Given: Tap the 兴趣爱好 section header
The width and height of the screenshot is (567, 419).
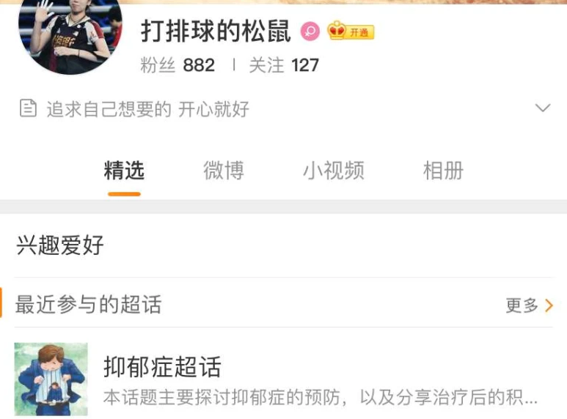Looking at the screenshot, I should 60,245.
